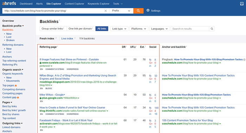This screenshot has height=133, width=246.
Task: Open 'Facebook Fridays - Work It' referring page
Action: tap(66, 120)
